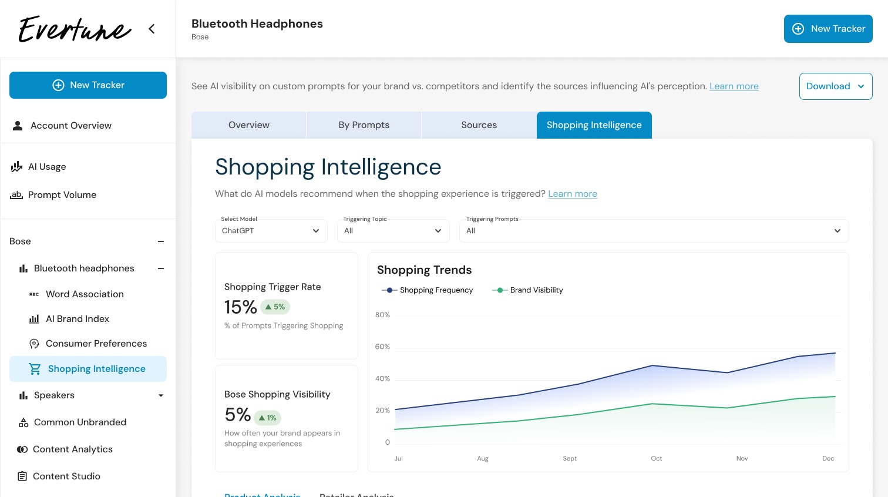
Task: Click the Dec label on the chart axis
Action: click(x=828, y=458)
